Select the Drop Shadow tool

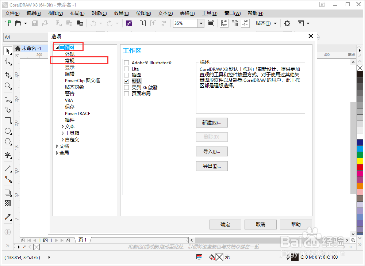click(8, 193)
